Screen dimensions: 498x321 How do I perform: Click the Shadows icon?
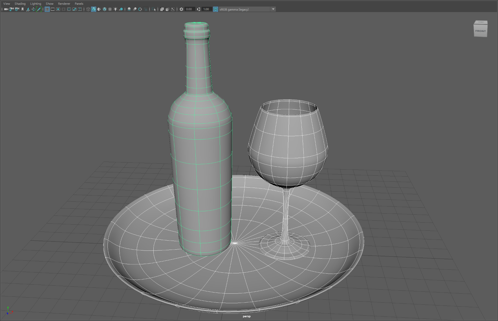coord(121,9)
